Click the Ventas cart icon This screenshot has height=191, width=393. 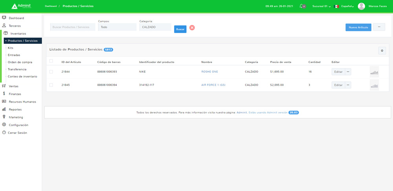tap(4, 86)
